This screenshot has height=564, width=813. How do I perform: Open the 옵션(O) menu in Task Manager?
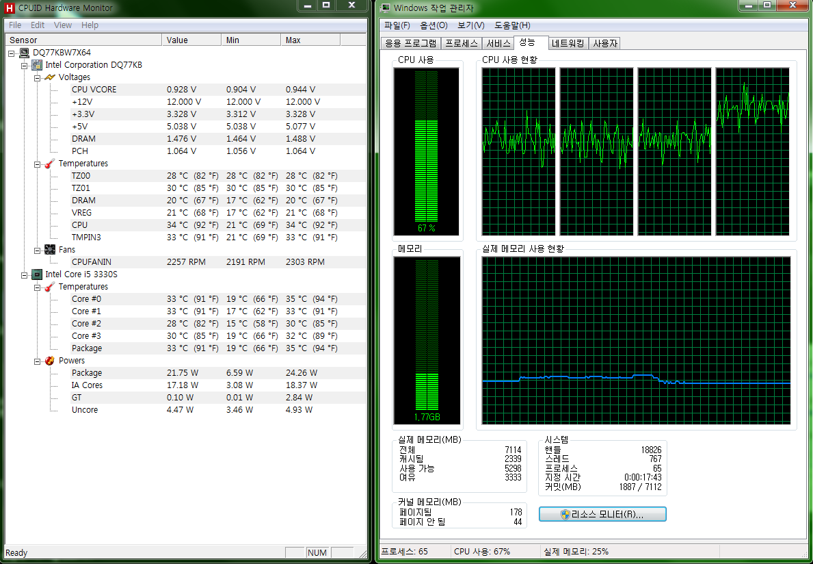[434, 25]
